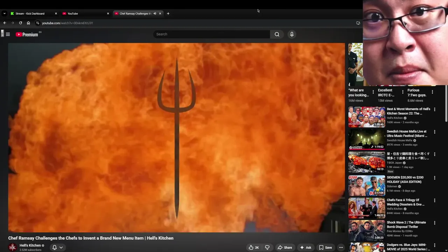
Task: Open options menu for Dodgers vs. Blue Jays video
Action: 435,245
